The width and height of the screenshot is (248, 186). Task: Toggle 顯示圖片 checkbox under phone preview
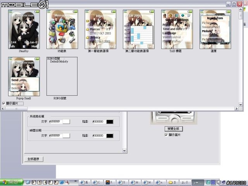(x=166, y=135)
